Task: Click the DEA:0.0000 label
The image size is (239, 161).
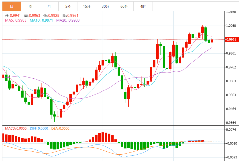Action: click(x=60, y=128)
